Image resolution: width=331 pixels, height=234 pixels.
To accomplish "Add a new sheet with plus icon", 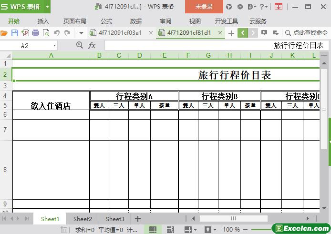I will (x=138, y=219).
